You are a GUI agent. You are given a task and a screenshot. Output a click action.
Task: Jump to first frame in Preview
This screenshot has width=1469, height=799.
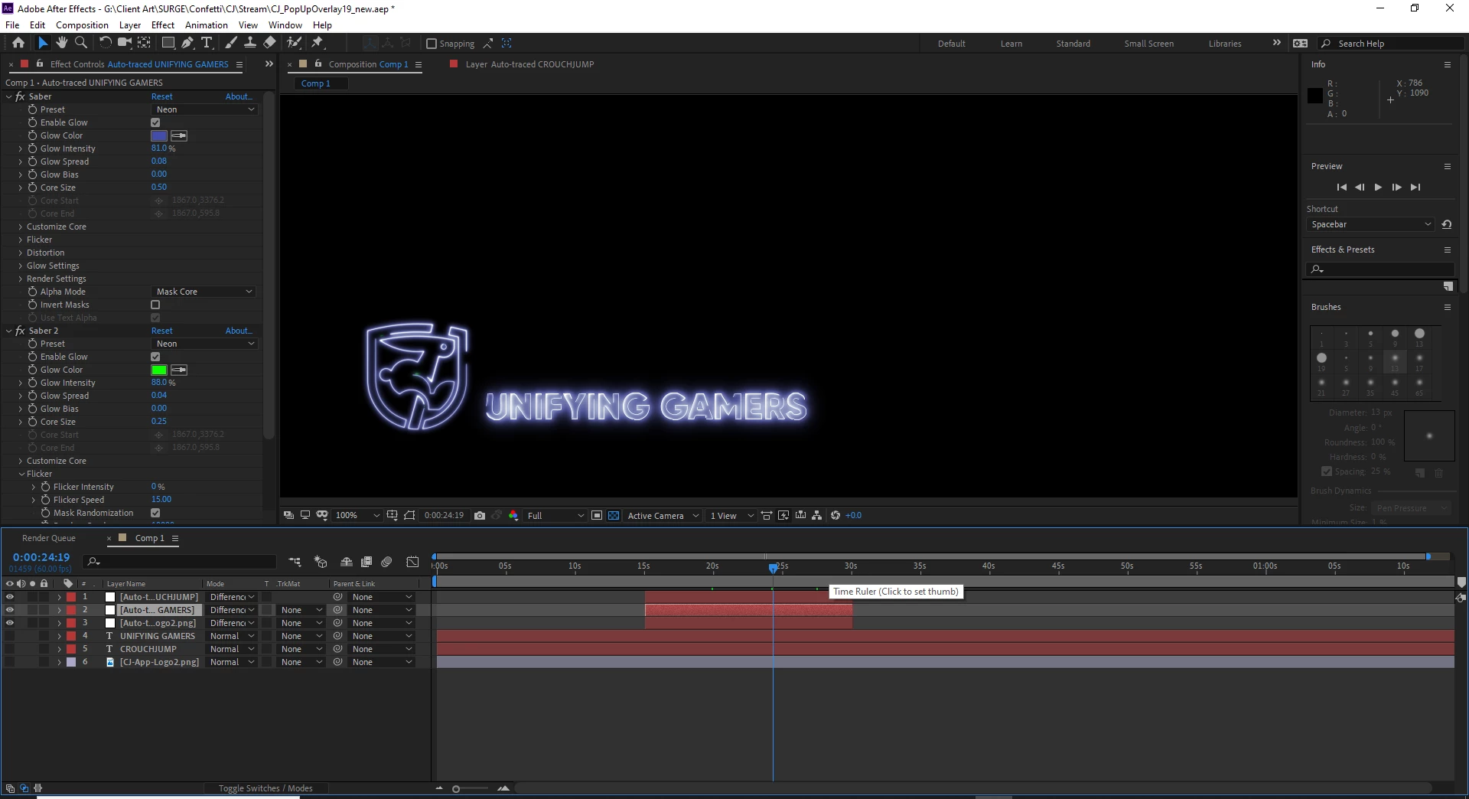(x=1341, y=188)
